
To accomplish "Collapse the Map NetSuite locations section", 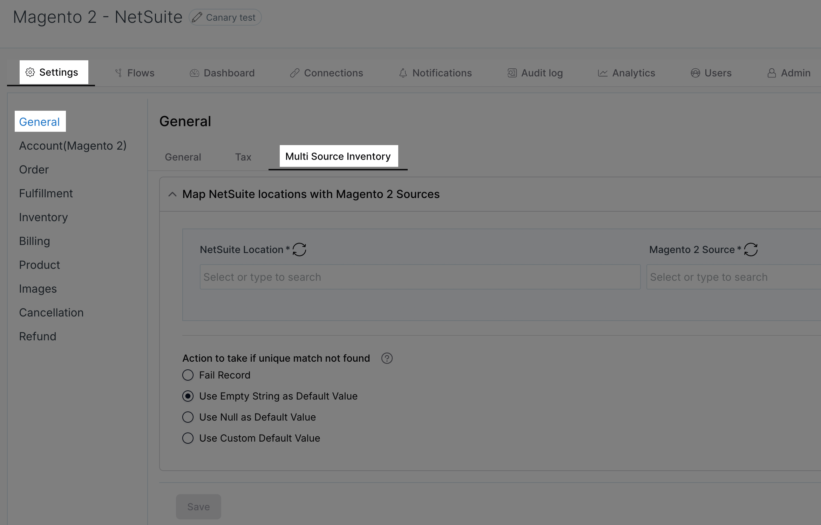I will click(x=172, y=194).
